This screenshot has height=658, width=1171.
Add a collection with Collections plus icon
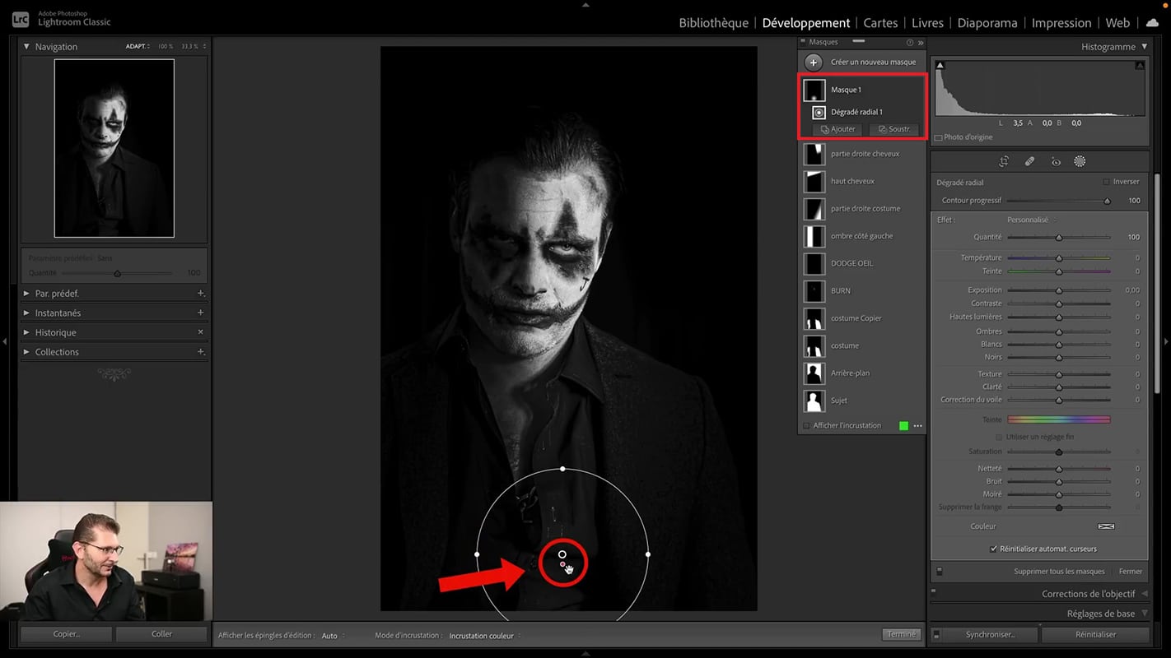[200, 352]
